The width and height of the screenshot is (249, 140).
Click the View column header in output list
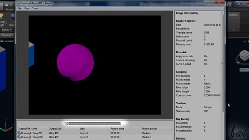coord(82,129)
